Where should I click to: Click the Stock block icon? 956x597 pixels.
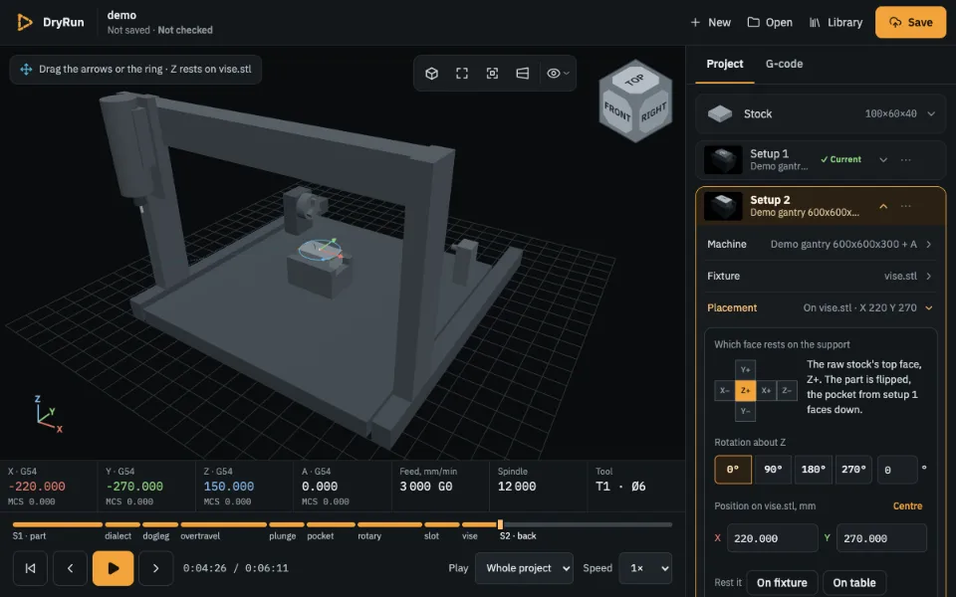(719, 113)
